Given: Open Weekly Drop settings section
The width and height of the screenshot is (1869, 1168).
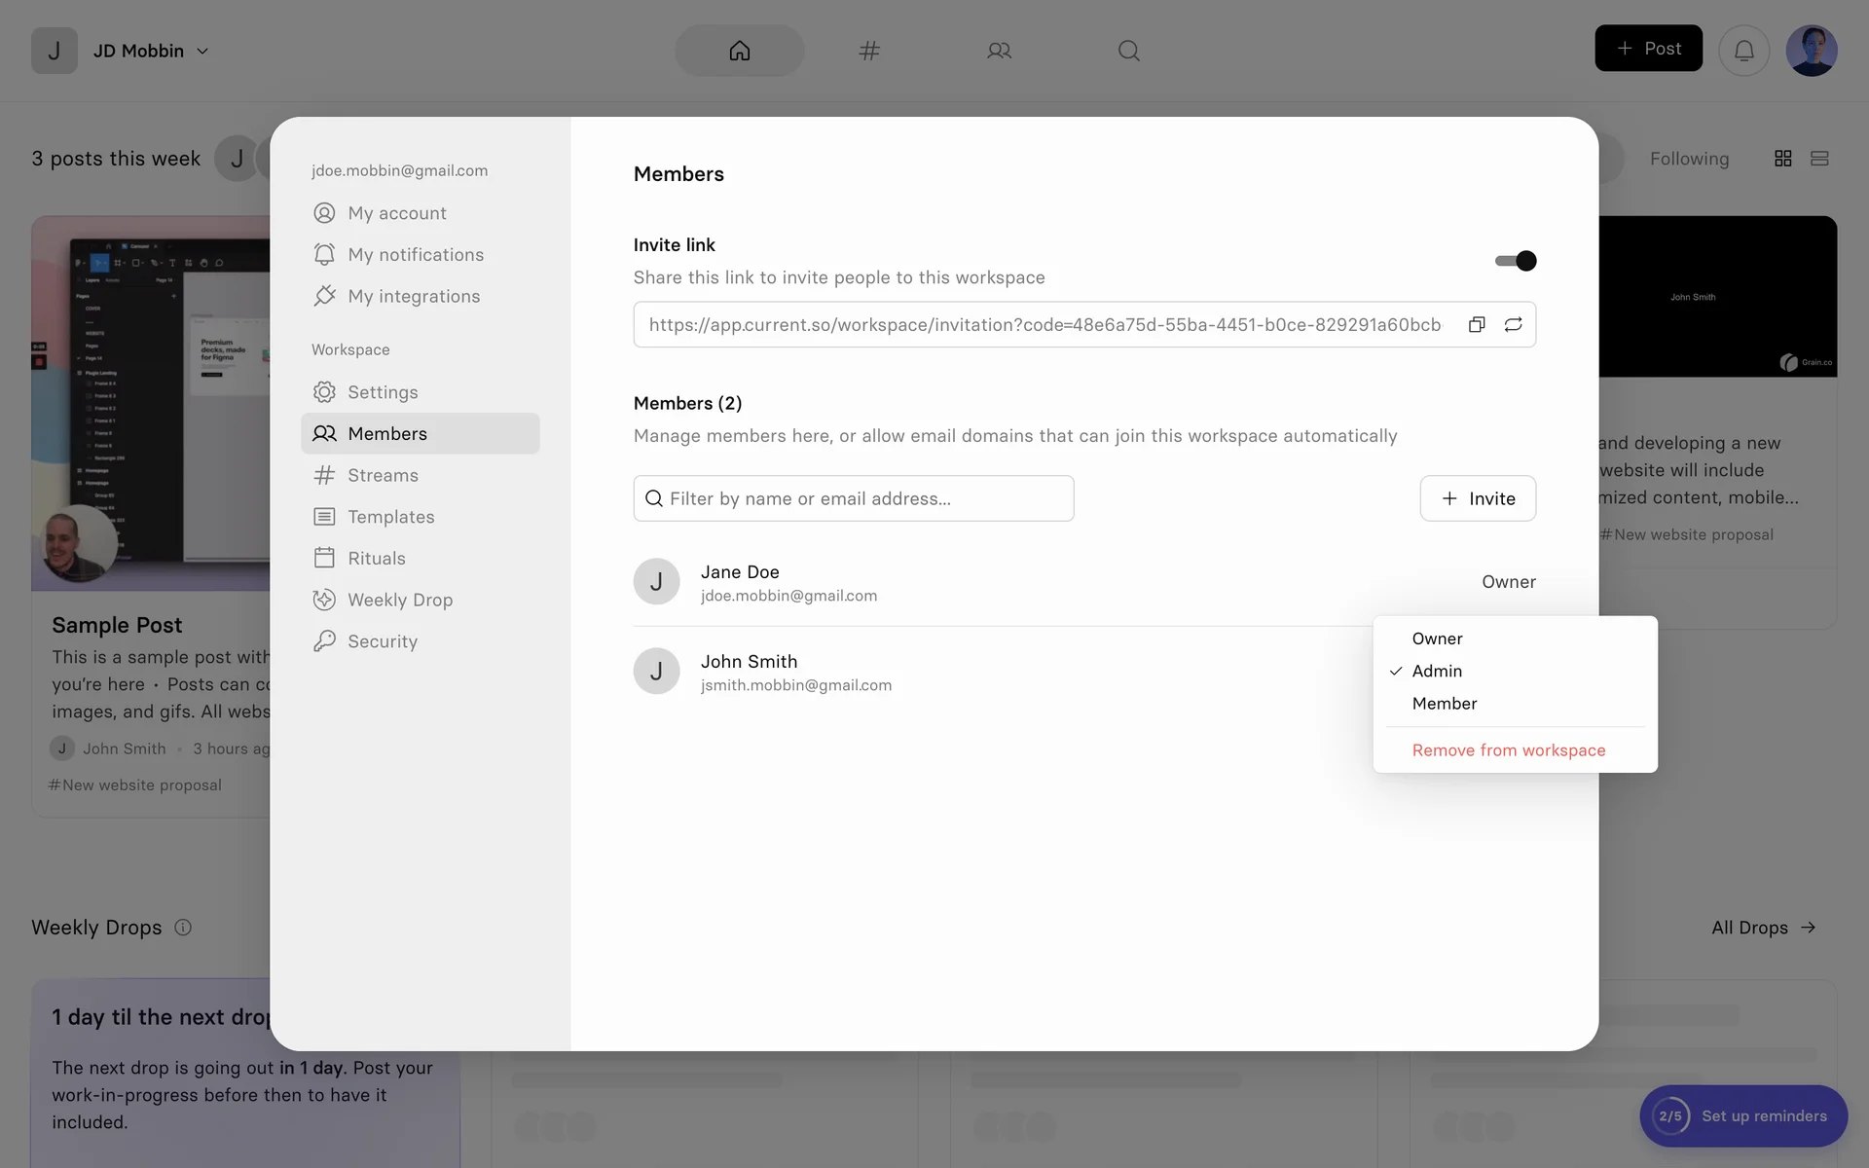Looking at the screenshot, I should coord(399,600).
